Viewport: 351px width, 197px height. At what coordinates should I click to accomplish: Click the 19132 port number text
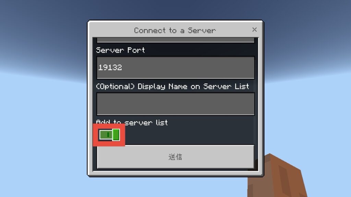click(x=110, y=67)
